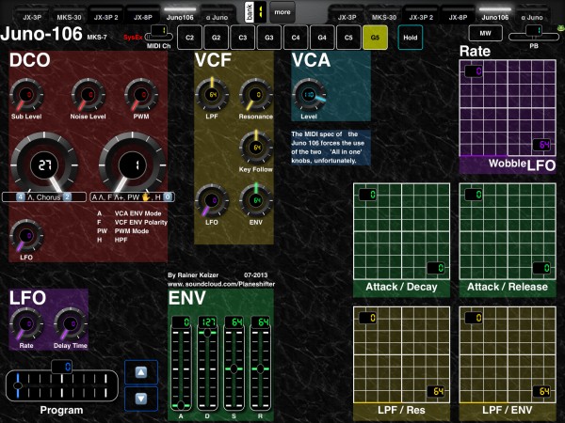Trigger the C2 note button

(x=189, y=38)
